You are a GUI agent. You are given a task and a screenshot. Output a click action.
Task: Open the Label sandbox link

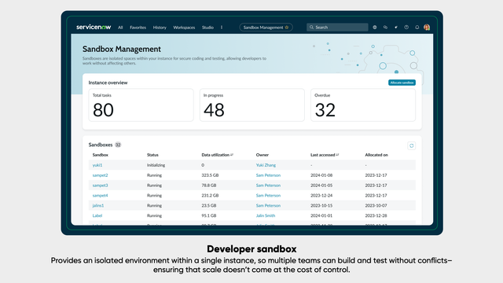[x=97, y=215]
